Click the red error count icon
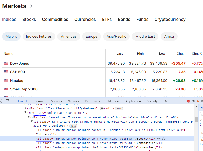The image size is (203, 151). click(189, 101)
